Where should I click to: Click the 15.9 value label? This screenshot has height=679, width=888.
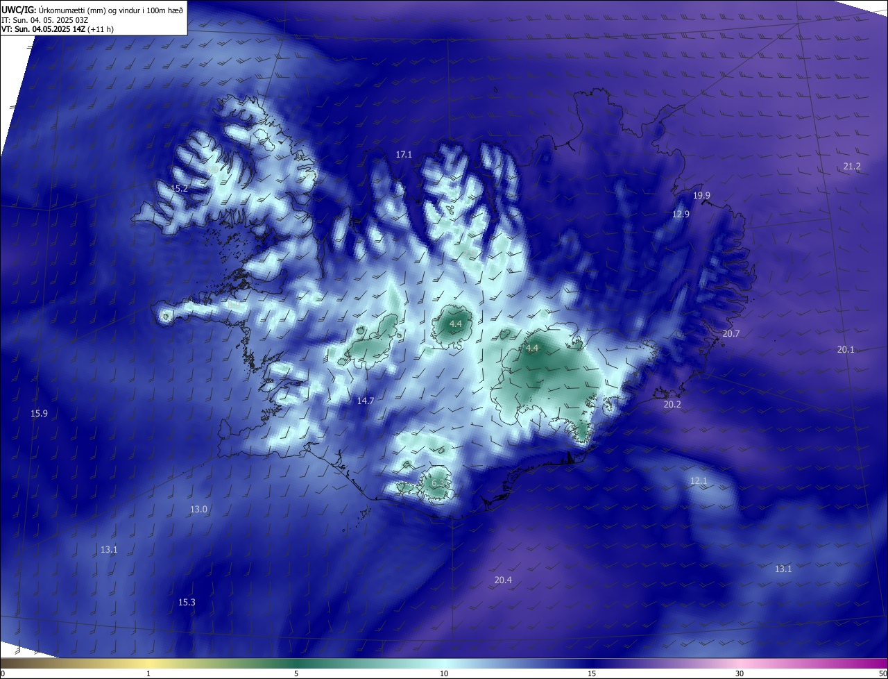click(39, 413)
